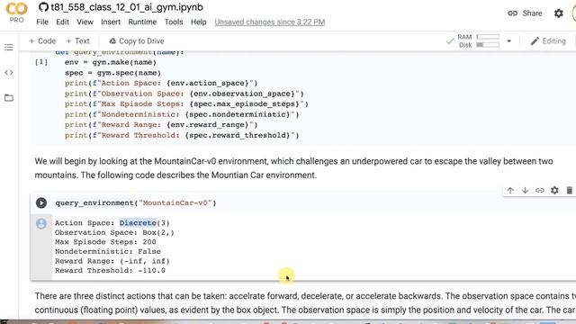
Task: Open the View menu
Action: tap(85, 22)
